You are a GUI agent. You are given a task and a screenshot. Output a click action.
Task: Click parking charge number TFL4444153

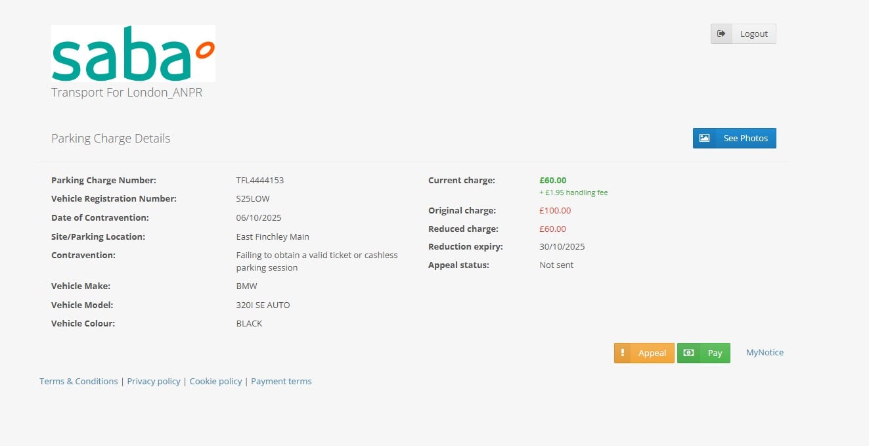pos(260,181)
